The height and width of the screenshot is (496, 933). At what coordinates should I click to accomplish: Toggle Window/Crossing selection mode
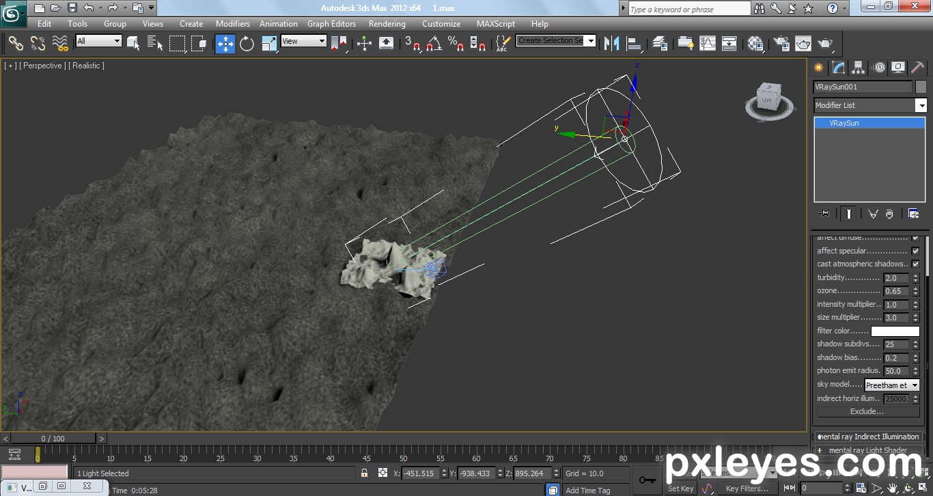click(x=199, y=44)
